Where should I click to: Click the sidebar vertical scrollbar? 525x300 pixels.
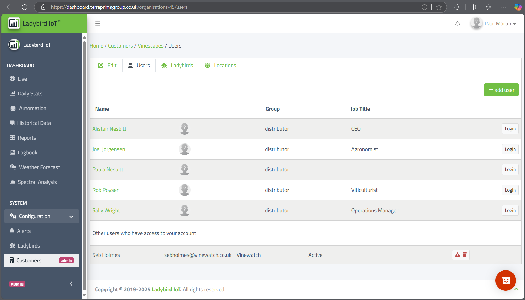[x=84, y=164]
